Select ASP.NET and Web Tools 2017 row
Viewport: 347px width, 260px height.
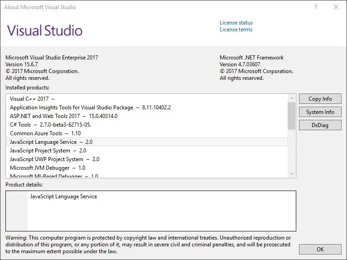pyautogui.click(x=147, y=116)
